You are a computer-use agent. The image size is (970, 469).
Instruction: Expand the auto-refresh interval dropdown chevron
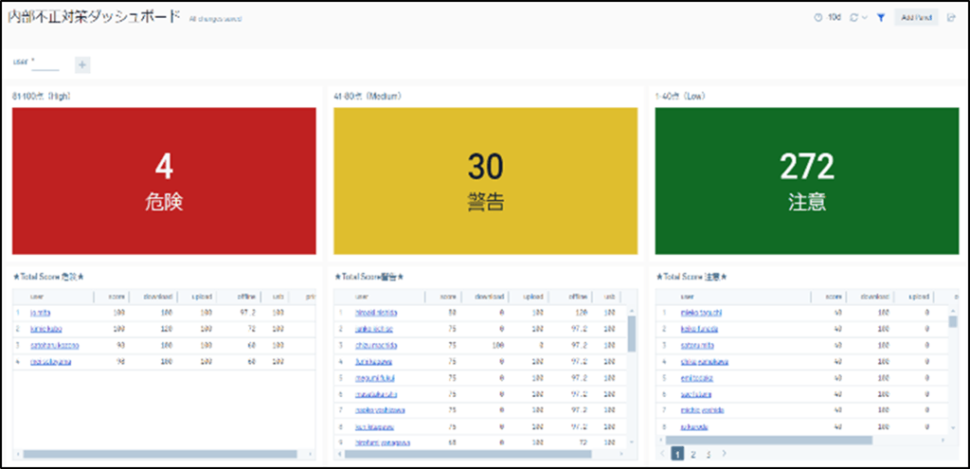pos(865,17)
